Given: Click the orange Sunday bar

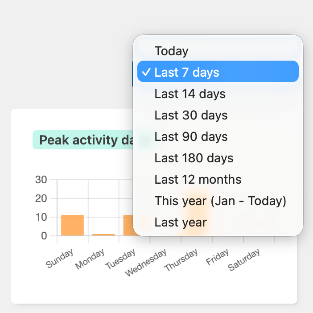Looking at the screenshot, I should point(72,226).
